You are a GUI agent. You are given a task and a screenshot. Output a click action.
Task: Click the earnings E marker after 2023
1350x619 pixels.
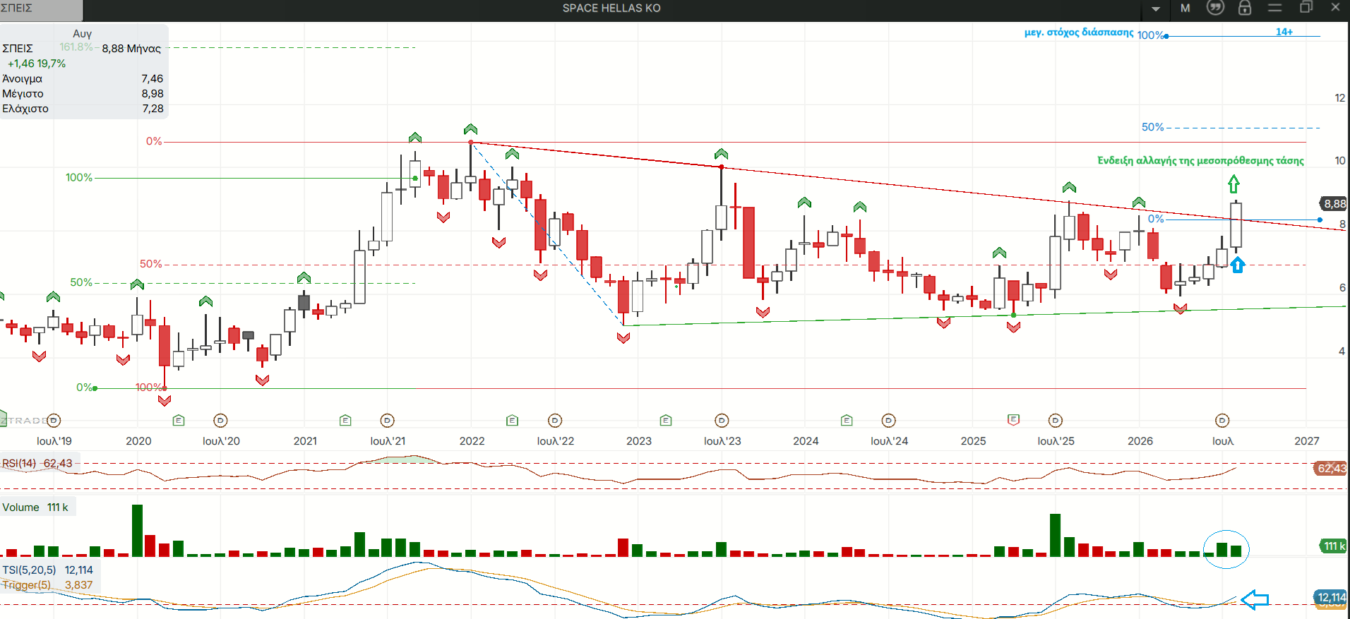pos(666,421)
